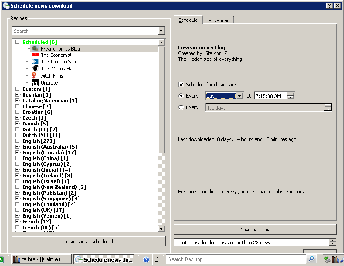Select the Czech [1] row
Screen dimensions: 344x266
coord(34,118)
